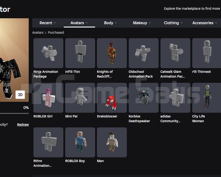221x177 pixels.
Task: Select the Oldschool Animation Pack thumbnail
Action: (x=144, y=53)
